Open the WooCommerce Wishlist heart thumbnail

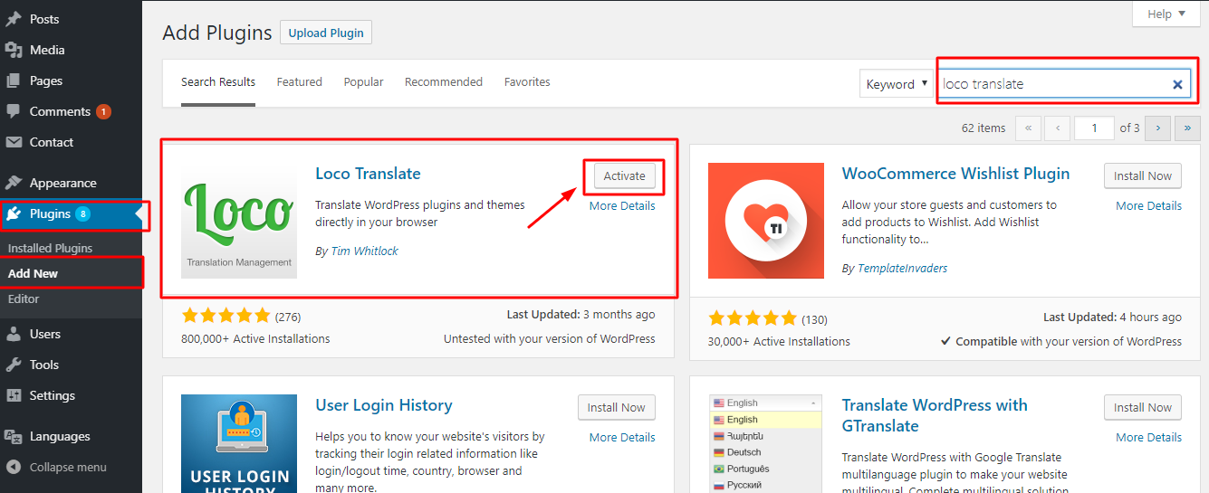click(766, 221)
